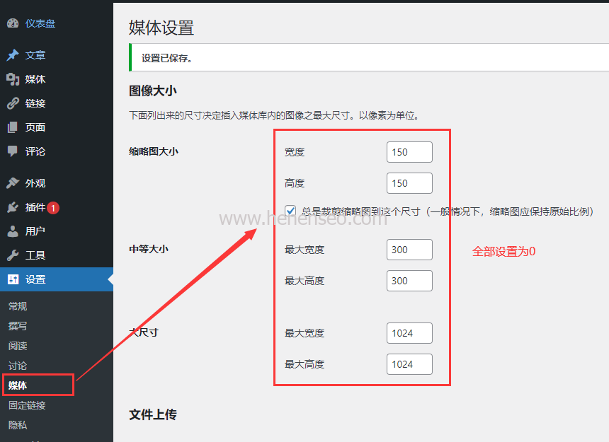Click the 隐私 privacy settings link

(18, 424)
